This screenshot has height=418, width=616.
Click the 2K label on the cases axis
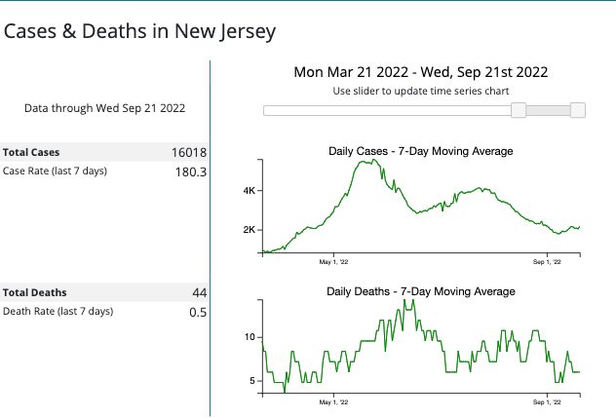point(250,230)
